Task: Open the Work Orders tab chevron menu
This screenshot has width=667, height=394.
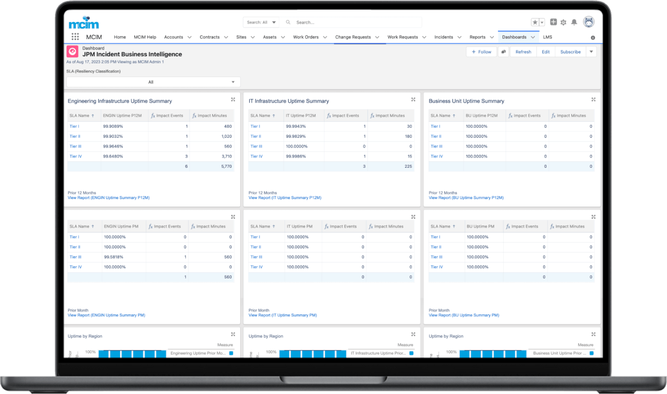Action: tap(325, 37)
